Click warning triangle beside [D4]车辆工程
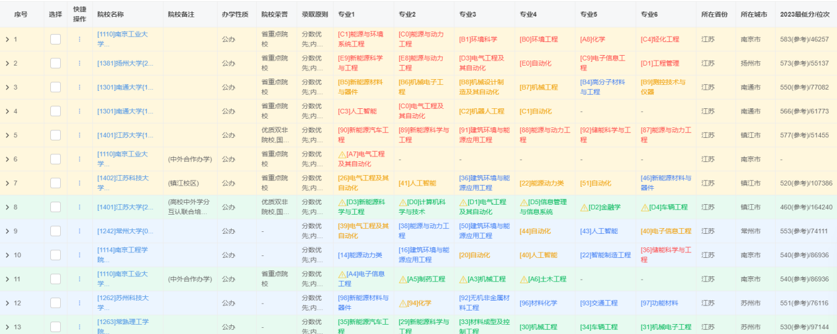 [645, 207]
